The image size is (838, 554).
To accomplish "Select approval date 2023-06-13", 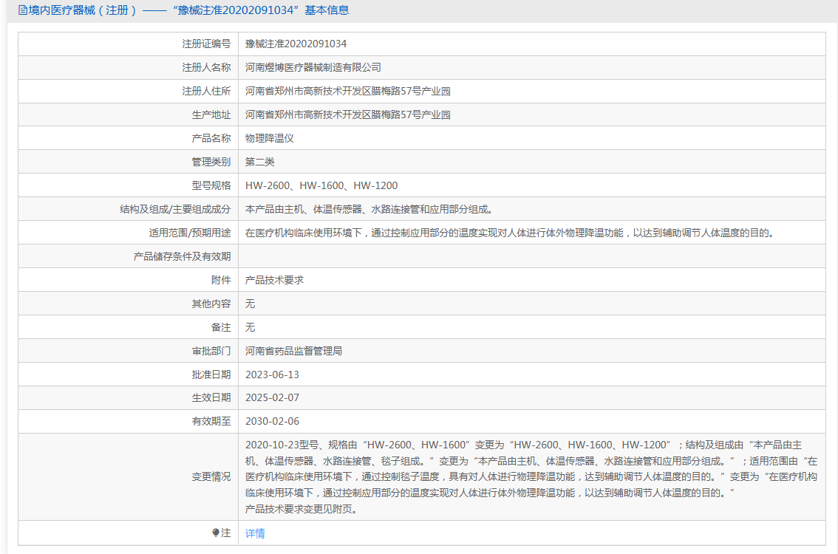I will [272, 375].
